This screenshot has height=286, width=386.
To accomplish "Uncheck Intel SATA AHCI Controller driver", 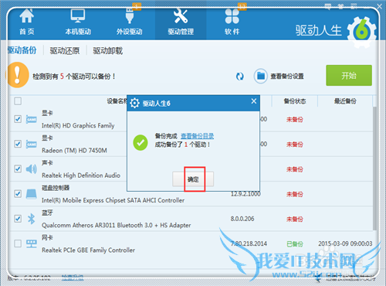I will point(18,193).
